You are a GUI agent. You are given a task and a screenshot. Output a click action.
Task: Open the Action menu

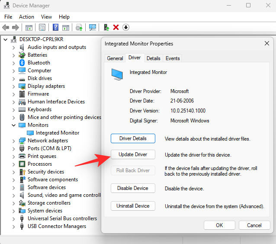click(x=26, y=17)
